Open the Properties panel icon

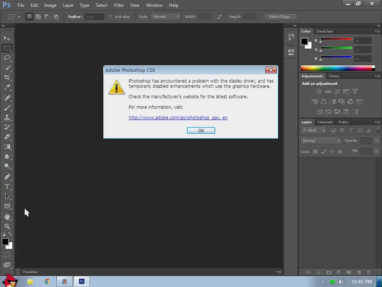click(x=291, y=52)
